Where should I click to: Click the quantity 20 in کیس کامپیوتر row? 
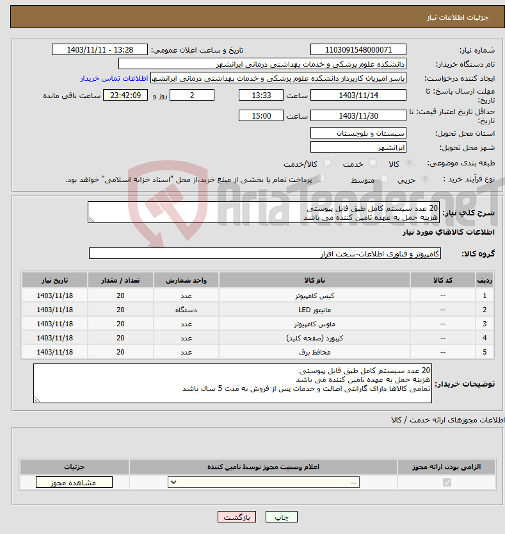point(120,296)
